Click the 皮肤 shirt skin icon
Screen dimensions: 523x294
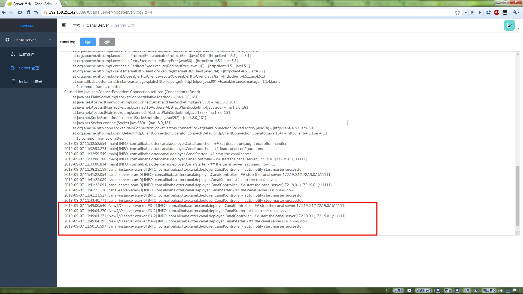438,290
